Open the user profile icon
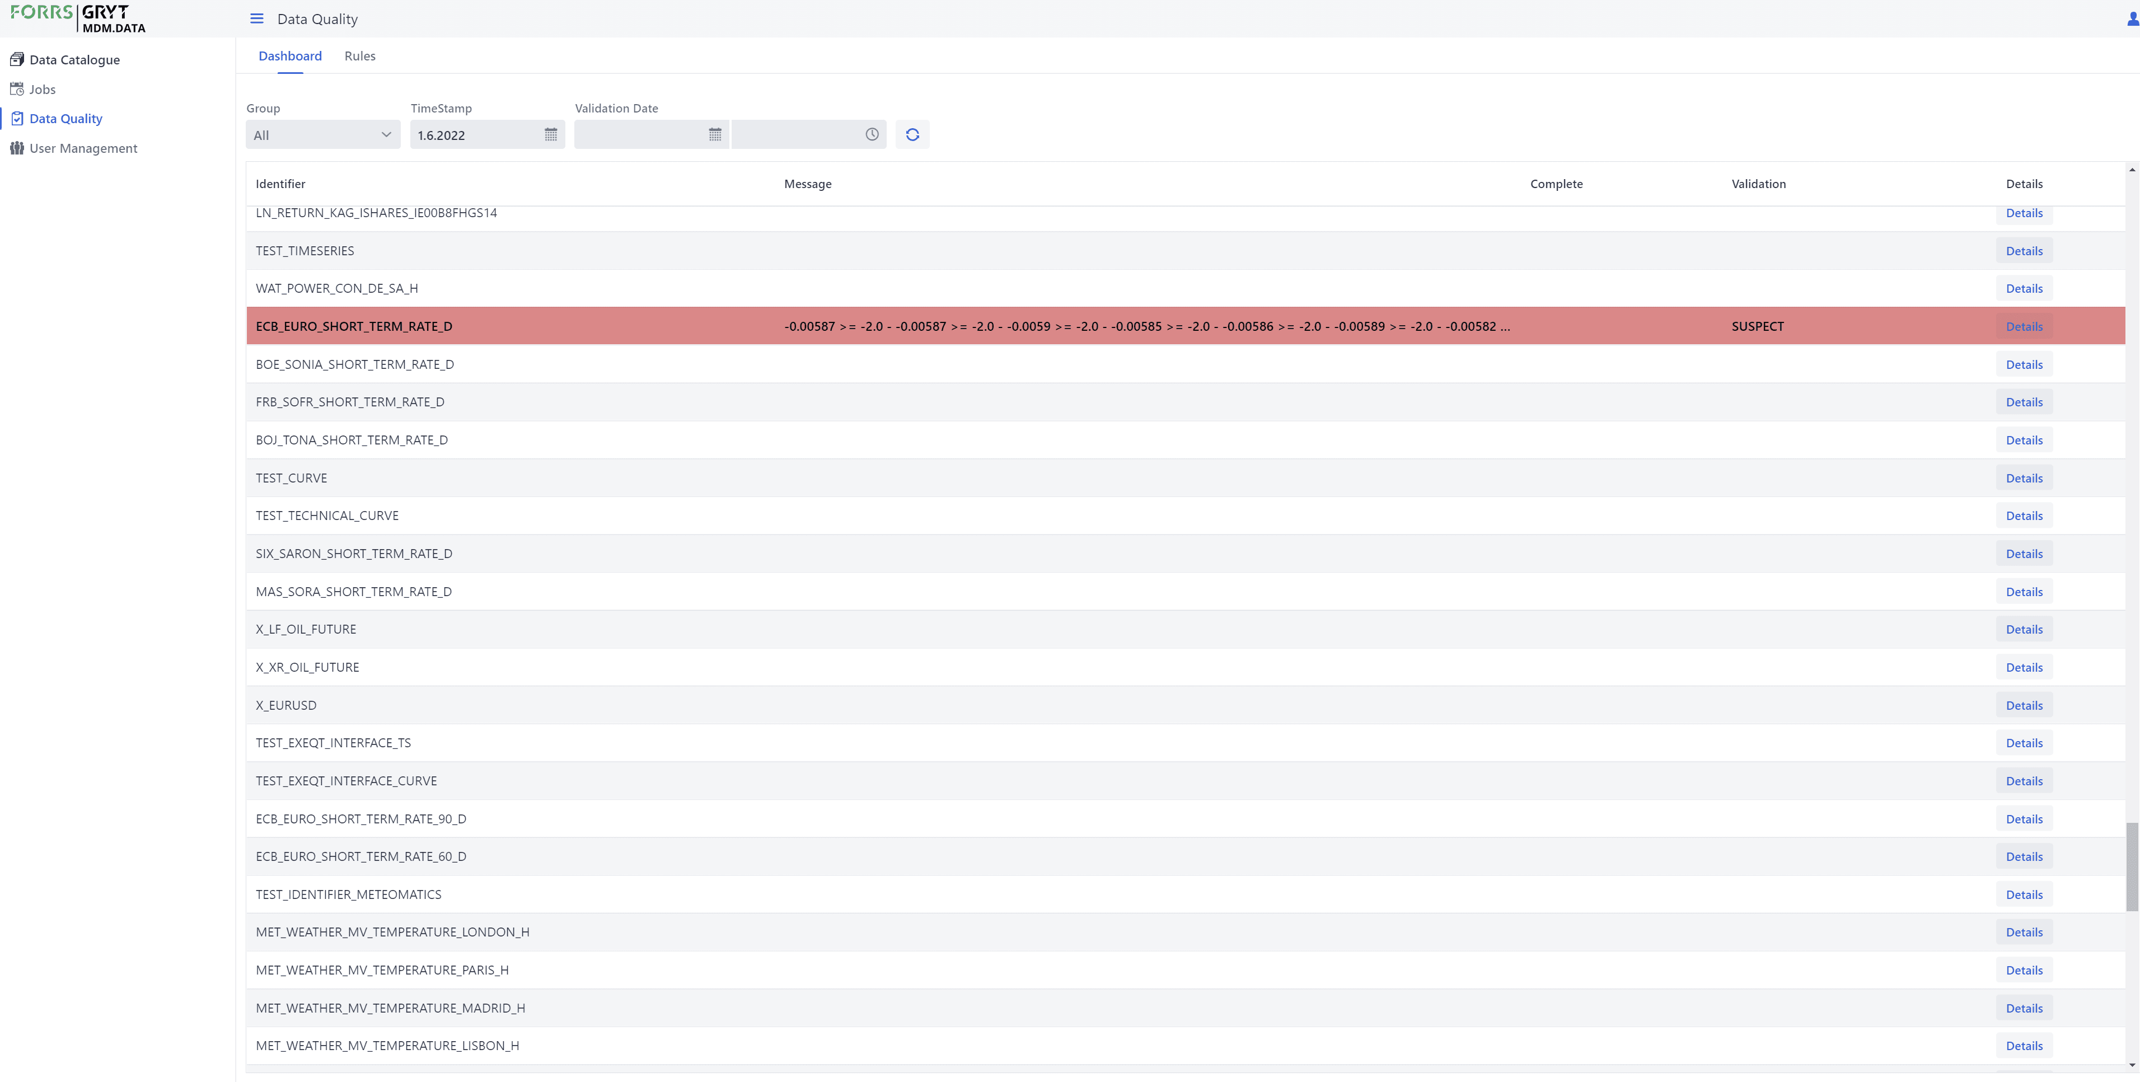The image size is (2140, 1082). pos(2133,18)
